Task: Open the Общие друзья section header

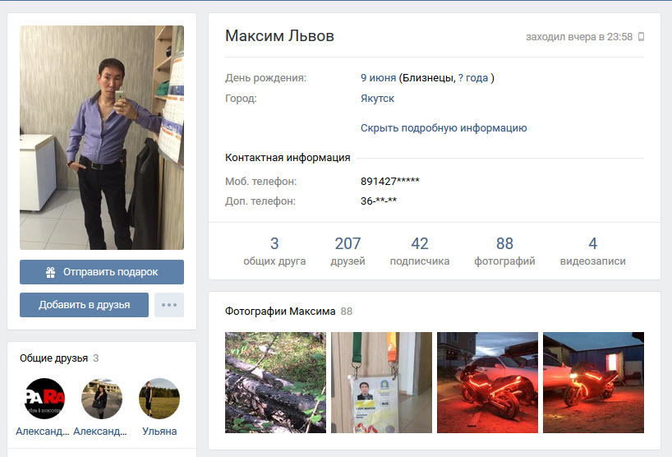Action: pyautogui.click(x=53, y=358)
